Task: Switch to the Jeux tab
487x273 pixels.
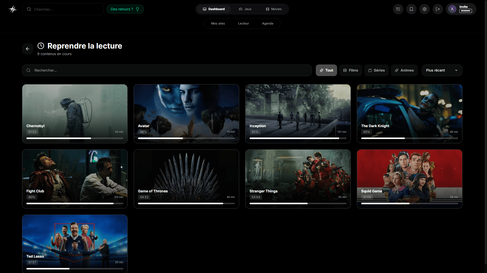Action: click(245, 9)
